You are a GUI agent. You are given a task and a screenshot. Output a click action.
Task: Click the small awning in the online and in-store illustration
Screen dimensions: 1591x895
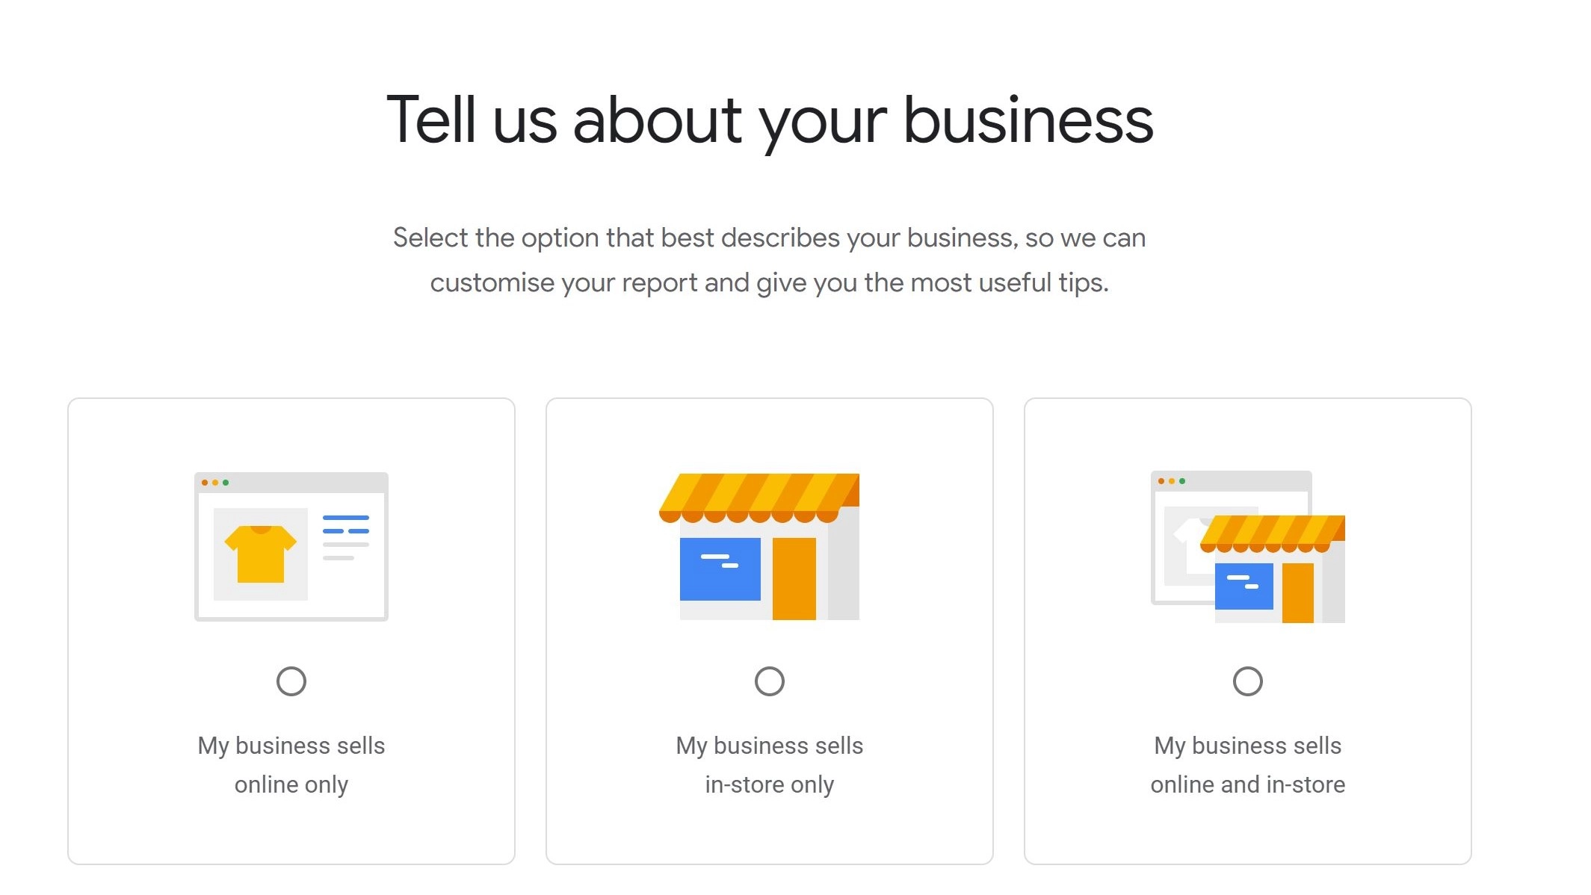coord(1272,533)
